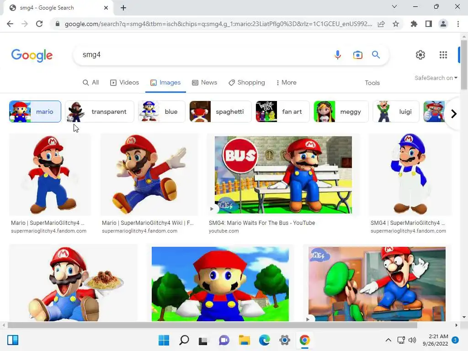Viewport: 468px width, 351px height.
Task: Click the blue magnifier search button
Action: point(376,55)
